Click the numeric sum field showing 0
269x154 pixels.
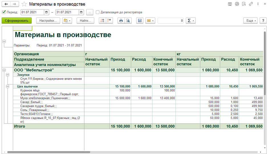[x=170, y=20]
